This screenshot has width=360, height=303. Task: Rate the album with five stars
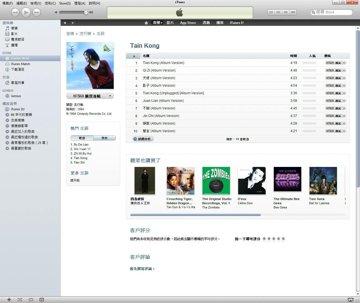(283, 239)
